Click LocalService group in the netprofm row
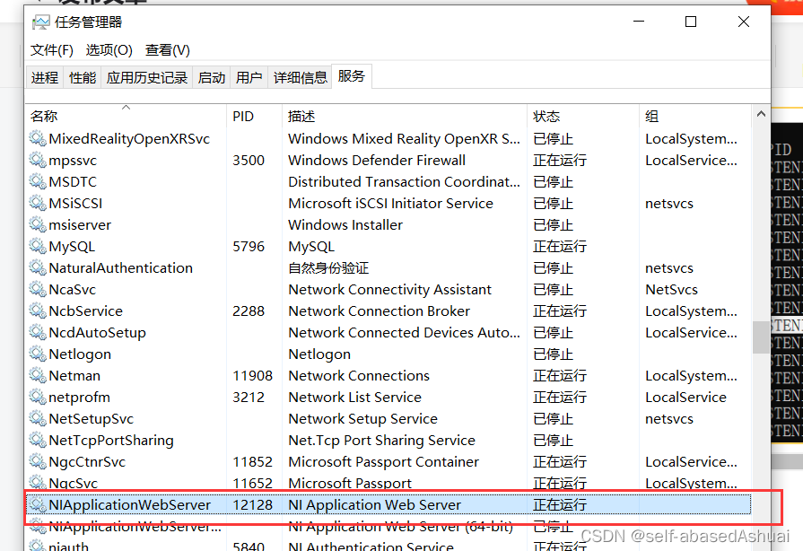This screenshot has height=551, width=803. (685, 397)
